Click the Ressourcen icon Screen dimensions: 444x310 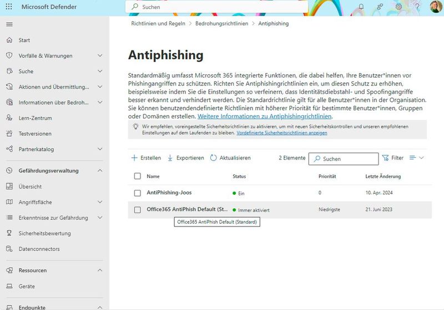pyautogui.click(x=9, y=270)
